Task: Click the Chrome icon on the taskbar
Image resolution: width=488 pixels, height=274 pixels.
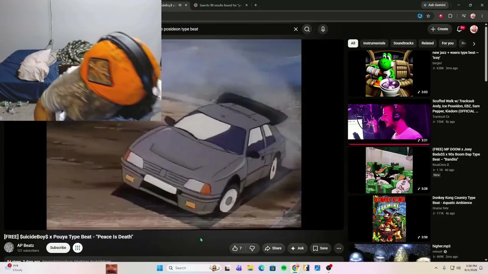Action: click(x=295, y=268)
